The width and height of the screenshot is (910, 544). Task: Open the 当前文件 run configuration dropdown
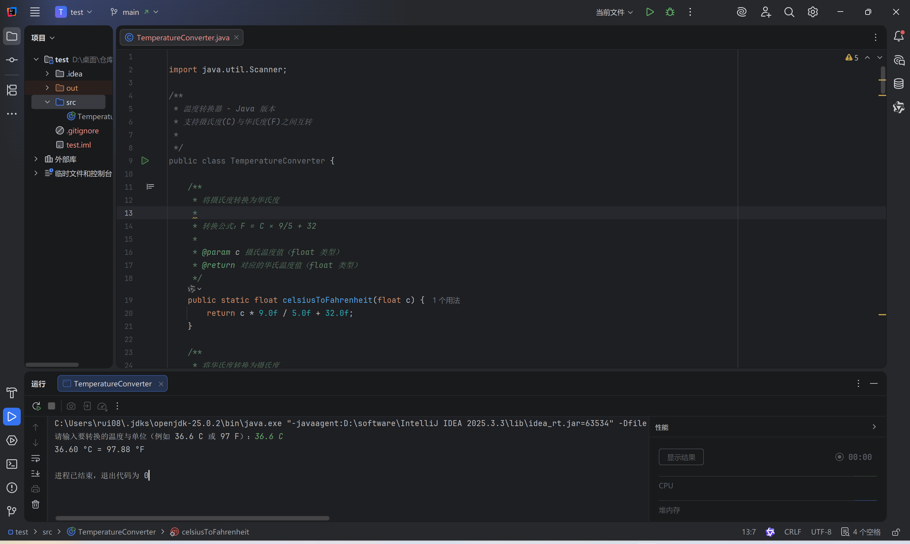coord(614,12)
